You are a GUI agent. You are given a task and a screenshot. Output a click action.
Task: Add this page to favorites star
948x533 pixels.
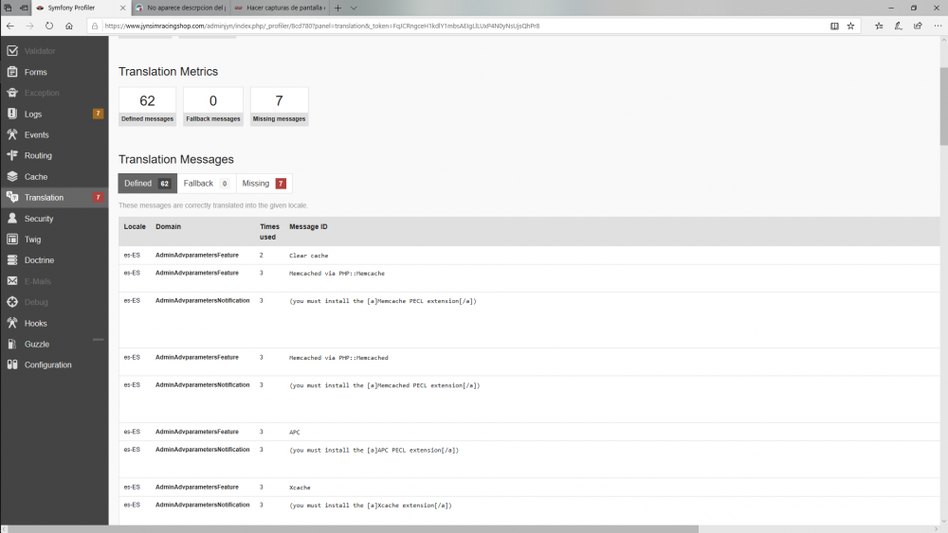[850, 26]
